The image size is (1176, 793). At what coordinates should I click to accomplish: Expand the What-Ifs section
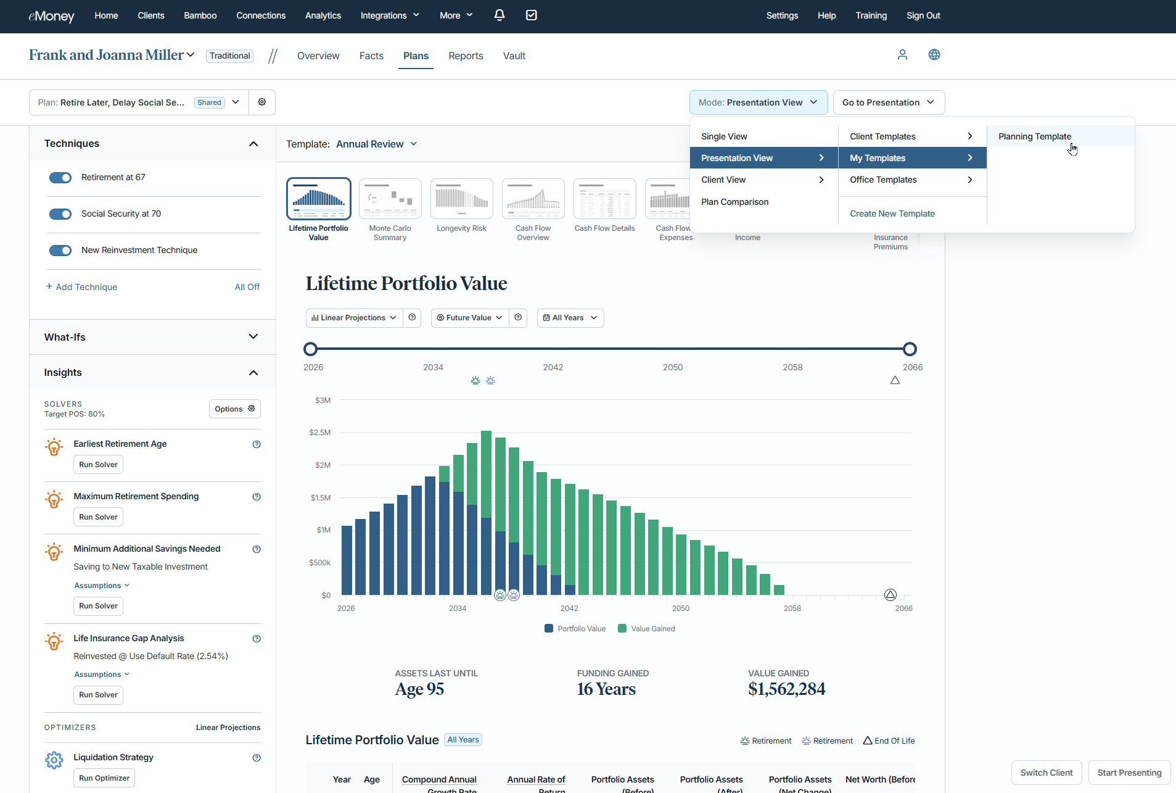coord(151,337)
